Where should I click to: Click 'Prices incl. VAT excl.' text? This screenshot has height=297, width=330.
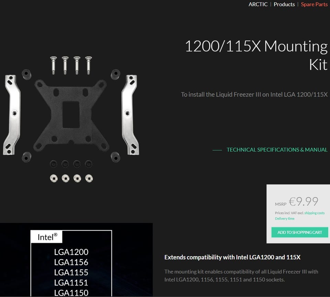[x=289, y=213]
